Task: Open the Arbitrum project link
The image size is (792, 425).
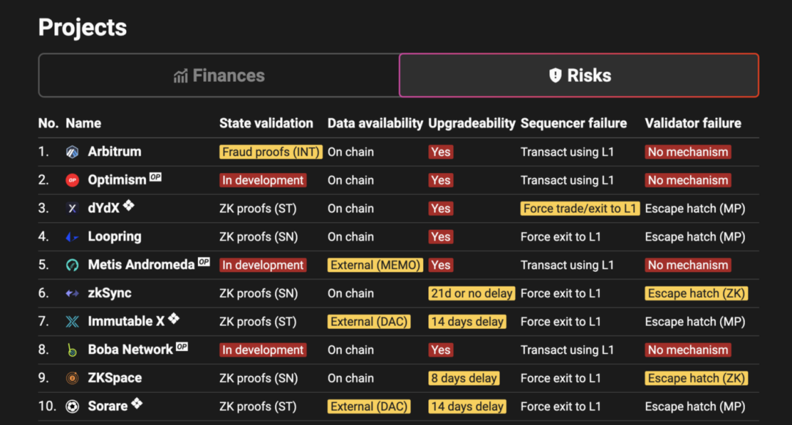Action: coord(114,152)
